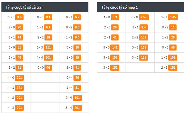Choose the 14 odds for full-match 2 - 1
The height and width of the screenshot is (116, 186).
pyautogui.click(x=19, y=38)
